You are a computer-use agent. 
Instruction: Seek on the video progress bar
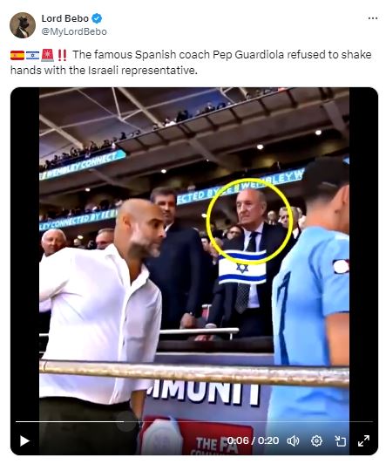coord(194,421)
